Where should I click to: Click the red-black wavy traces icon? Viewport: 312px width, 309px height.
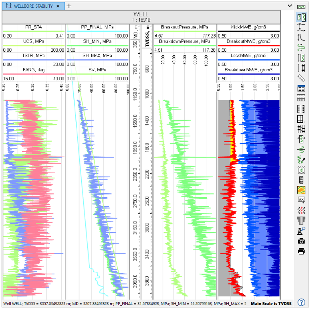click(301, 210)
